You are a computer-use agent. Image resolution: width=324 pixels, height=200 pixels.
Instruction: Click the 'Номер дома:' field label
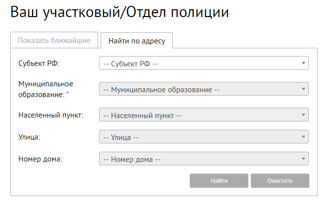(41, 159)
